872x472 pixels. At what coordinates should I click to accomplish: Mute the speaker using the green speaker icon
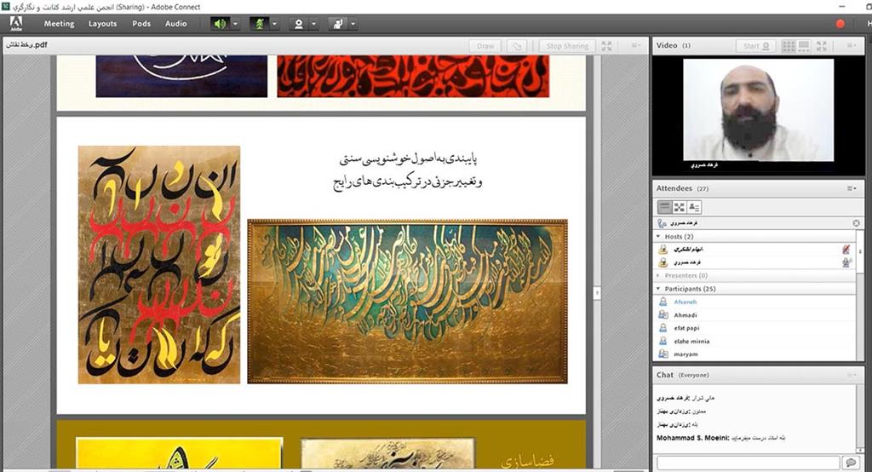[x=221, y=24]
